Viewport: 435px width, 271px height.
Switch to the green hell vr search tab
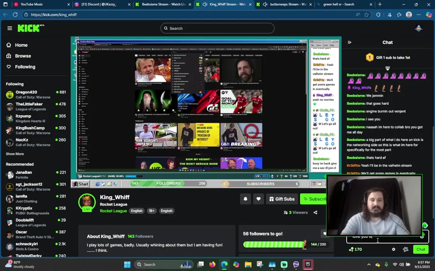click(x=344, y=5)
